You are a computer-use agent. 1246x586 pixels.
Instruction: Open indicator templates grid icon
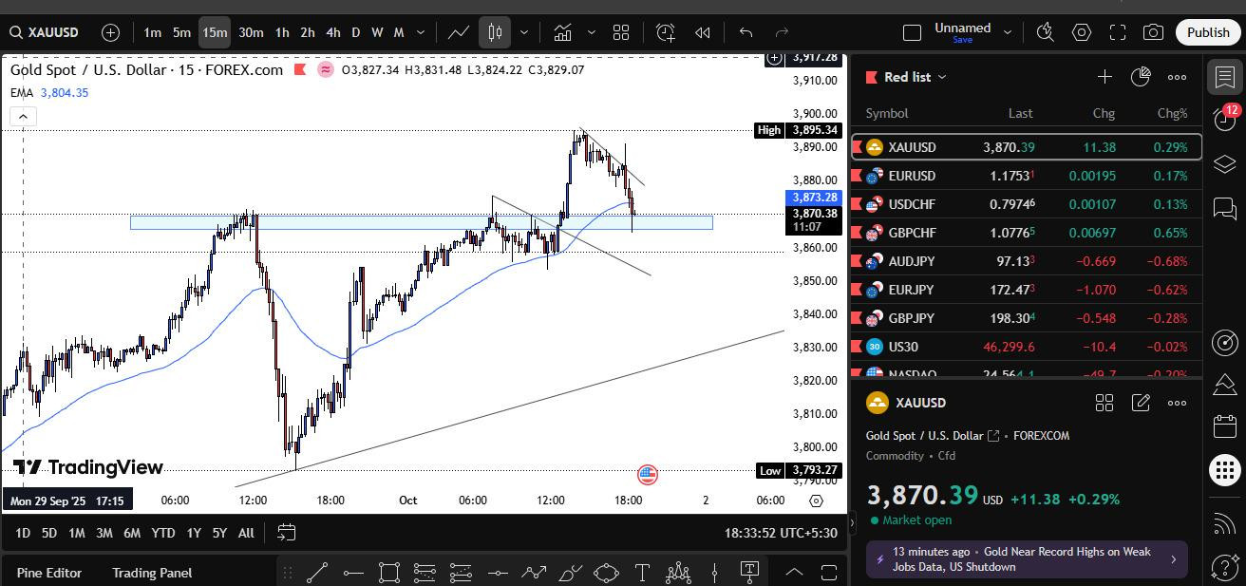point(621,32)
